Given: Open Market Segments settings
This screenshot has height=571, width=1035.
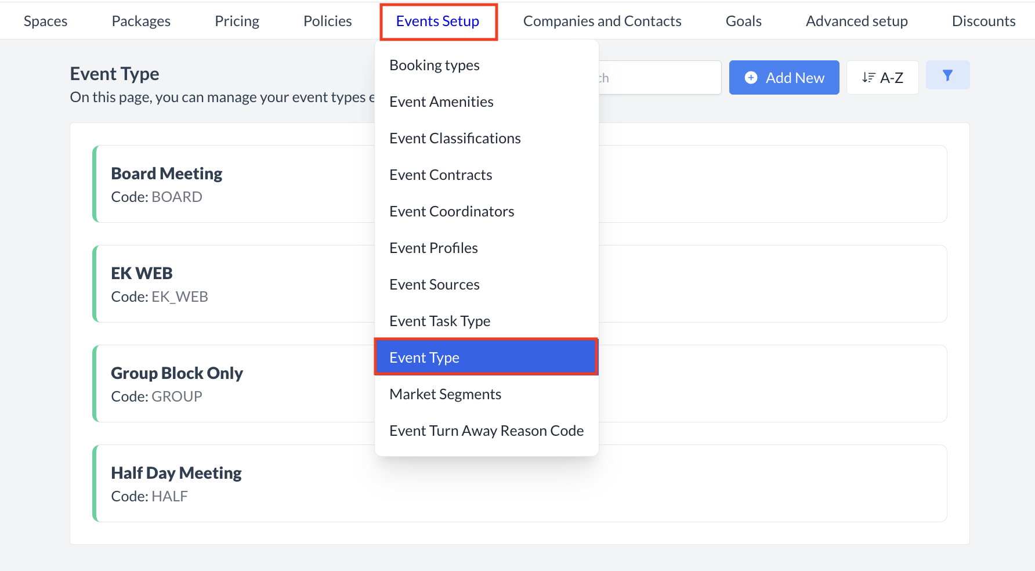Looking at the screenshot, I should (445, 394).
